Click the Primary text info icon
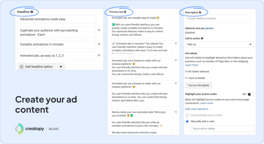Screen dimensions: 264x144 (x=125, y=12)
